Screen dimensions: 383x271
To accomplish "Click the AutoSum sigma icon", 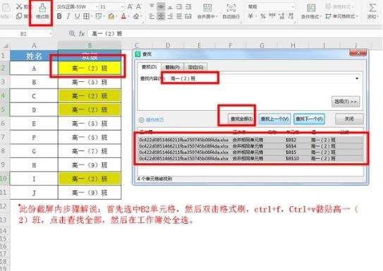I will pos(372,8).
